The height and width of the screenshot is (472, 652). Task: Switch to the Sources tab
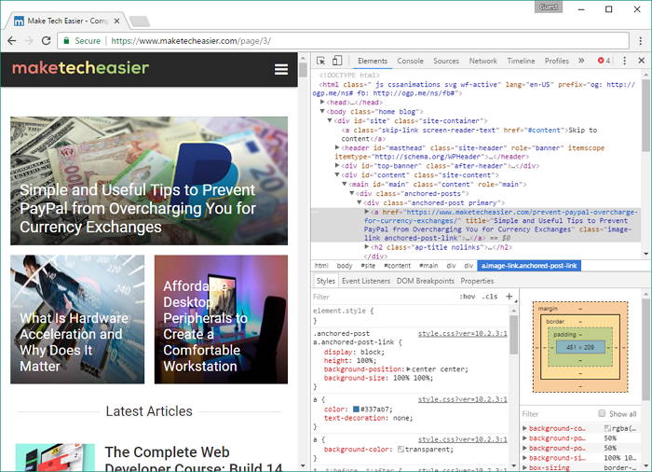(446, 61)
